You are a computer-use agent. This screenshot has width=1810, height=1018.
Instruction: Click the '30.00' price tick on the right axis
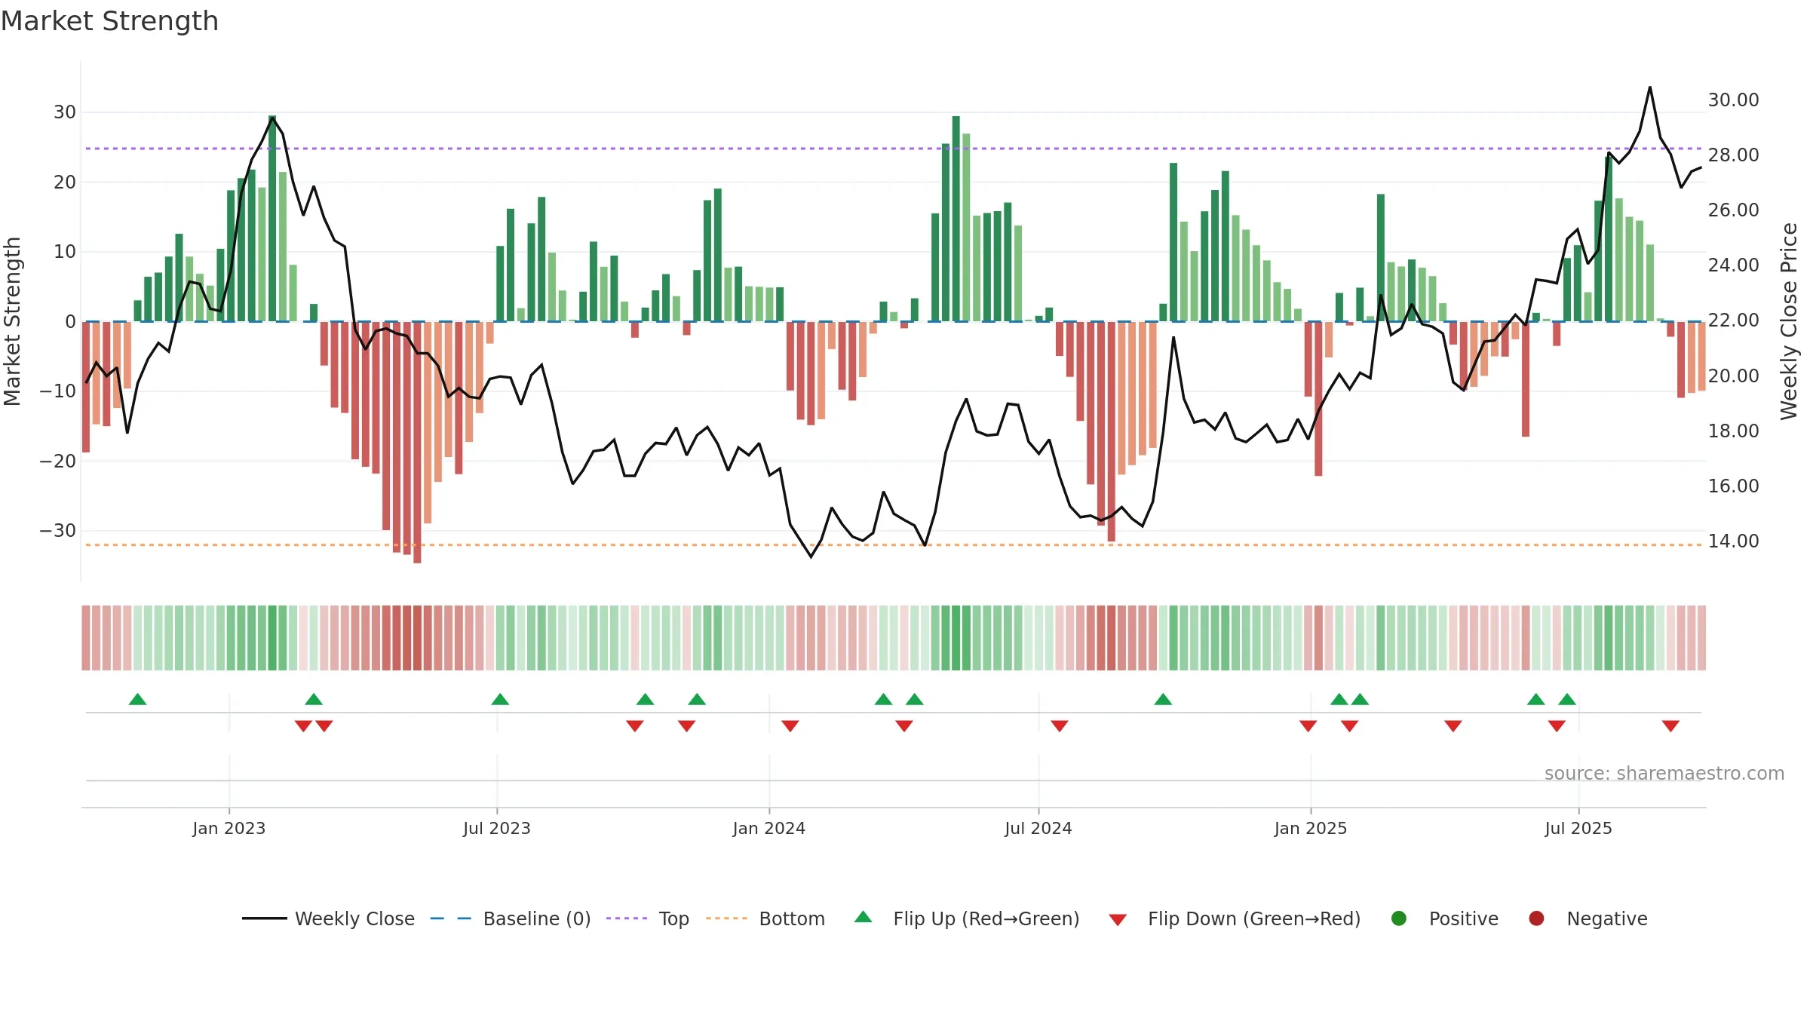[1734, 100]
